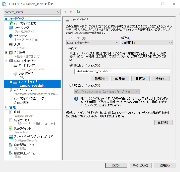
Task: Click the ファームウェア monitor icon
Action: coord(11,28)
